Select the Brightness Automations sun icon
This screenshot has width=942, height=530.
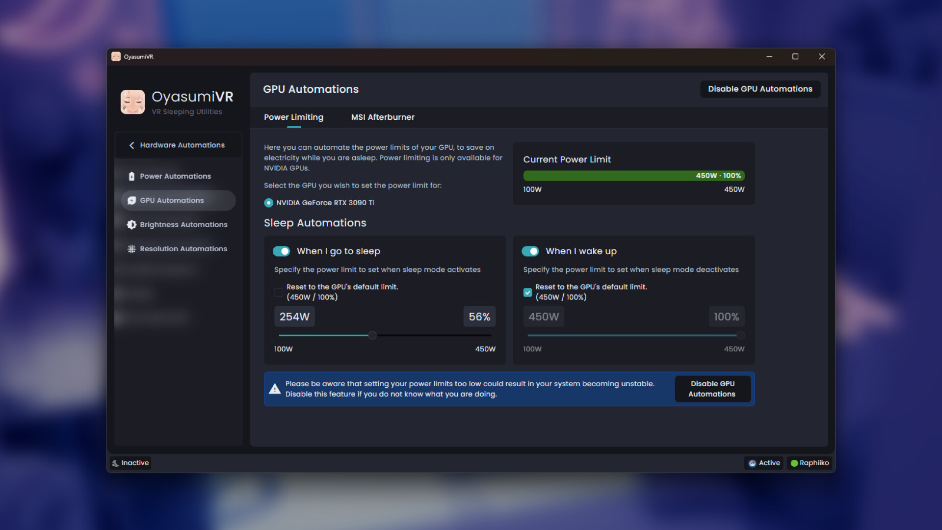pyautogui.click(x=131, y=224)
